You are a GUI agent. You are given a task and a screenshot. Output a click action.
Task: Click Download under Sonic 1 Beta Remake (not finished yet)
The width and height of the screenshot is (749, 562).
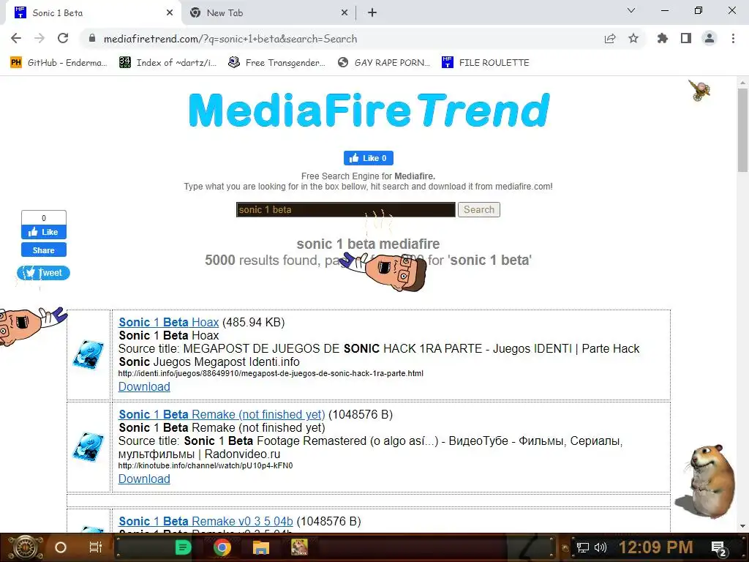pos(144,479)
